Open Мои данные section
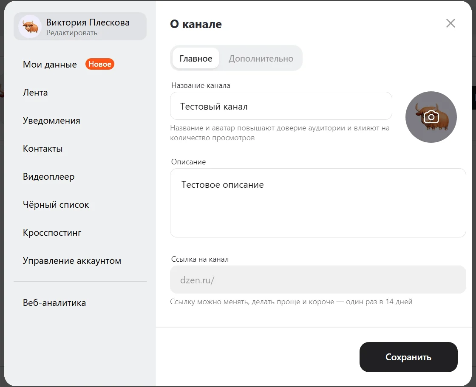The width and height of the screenshot is (476, 387). (x=50, y=65)
